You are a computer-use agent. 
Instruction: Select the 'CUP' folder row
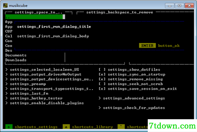[x=9, y=31]
